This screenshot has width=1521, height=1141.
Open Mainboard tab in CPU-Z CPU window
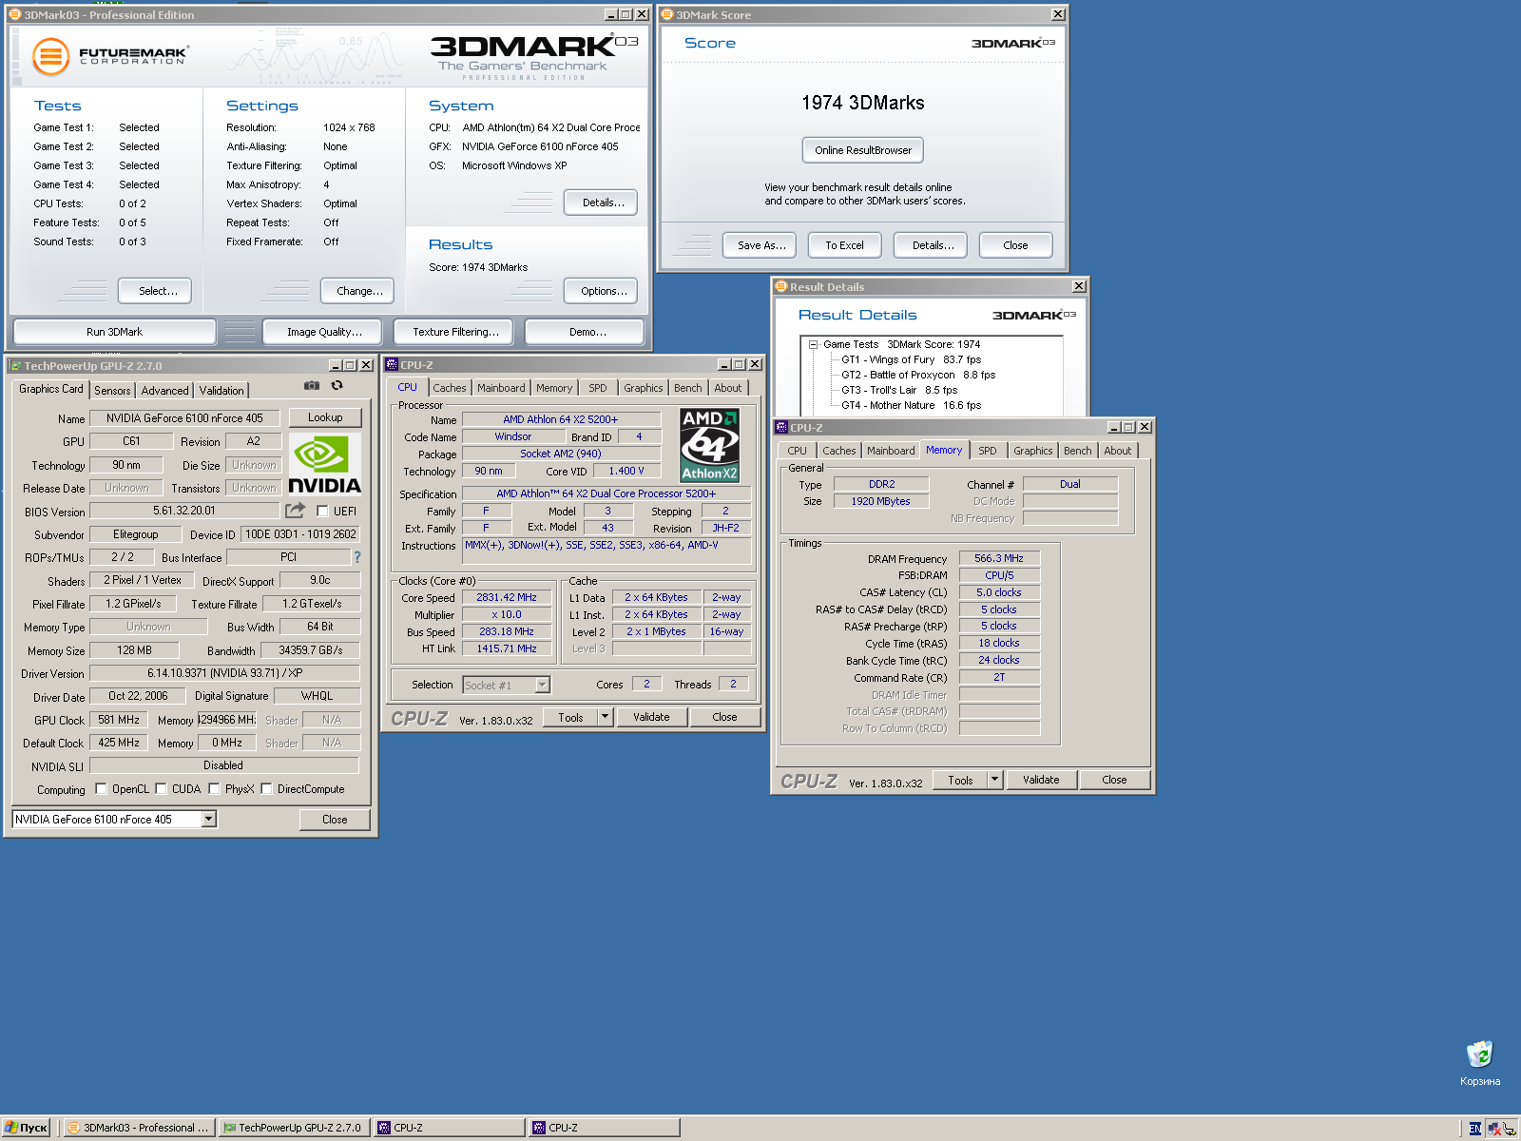click(501, 388)
